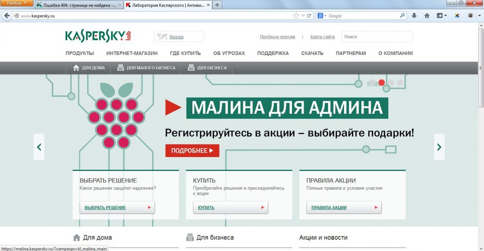The height and width of the screenshot is (251, 484).
Task: Open the ГДЕ КУПИТЬ menu
Action: [185, 53]
